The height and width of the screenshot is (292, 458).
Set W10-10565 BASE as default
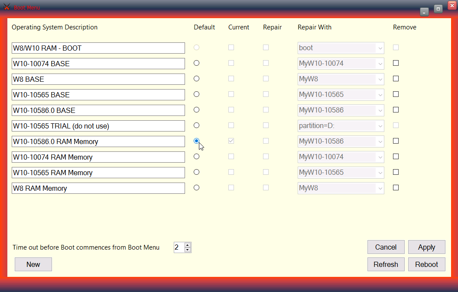coord(197,94)
